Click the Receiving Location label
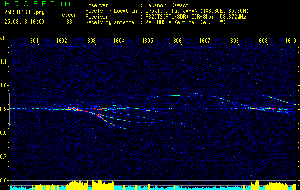300x190 pixels. [x=111, y=11]
